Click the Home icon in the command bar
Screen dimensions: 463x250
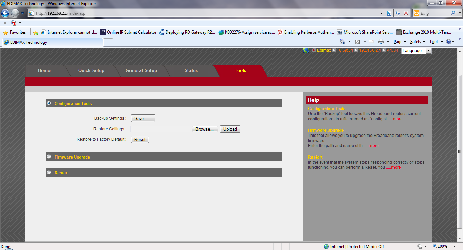pyautogui.click(x=342, y=42)
